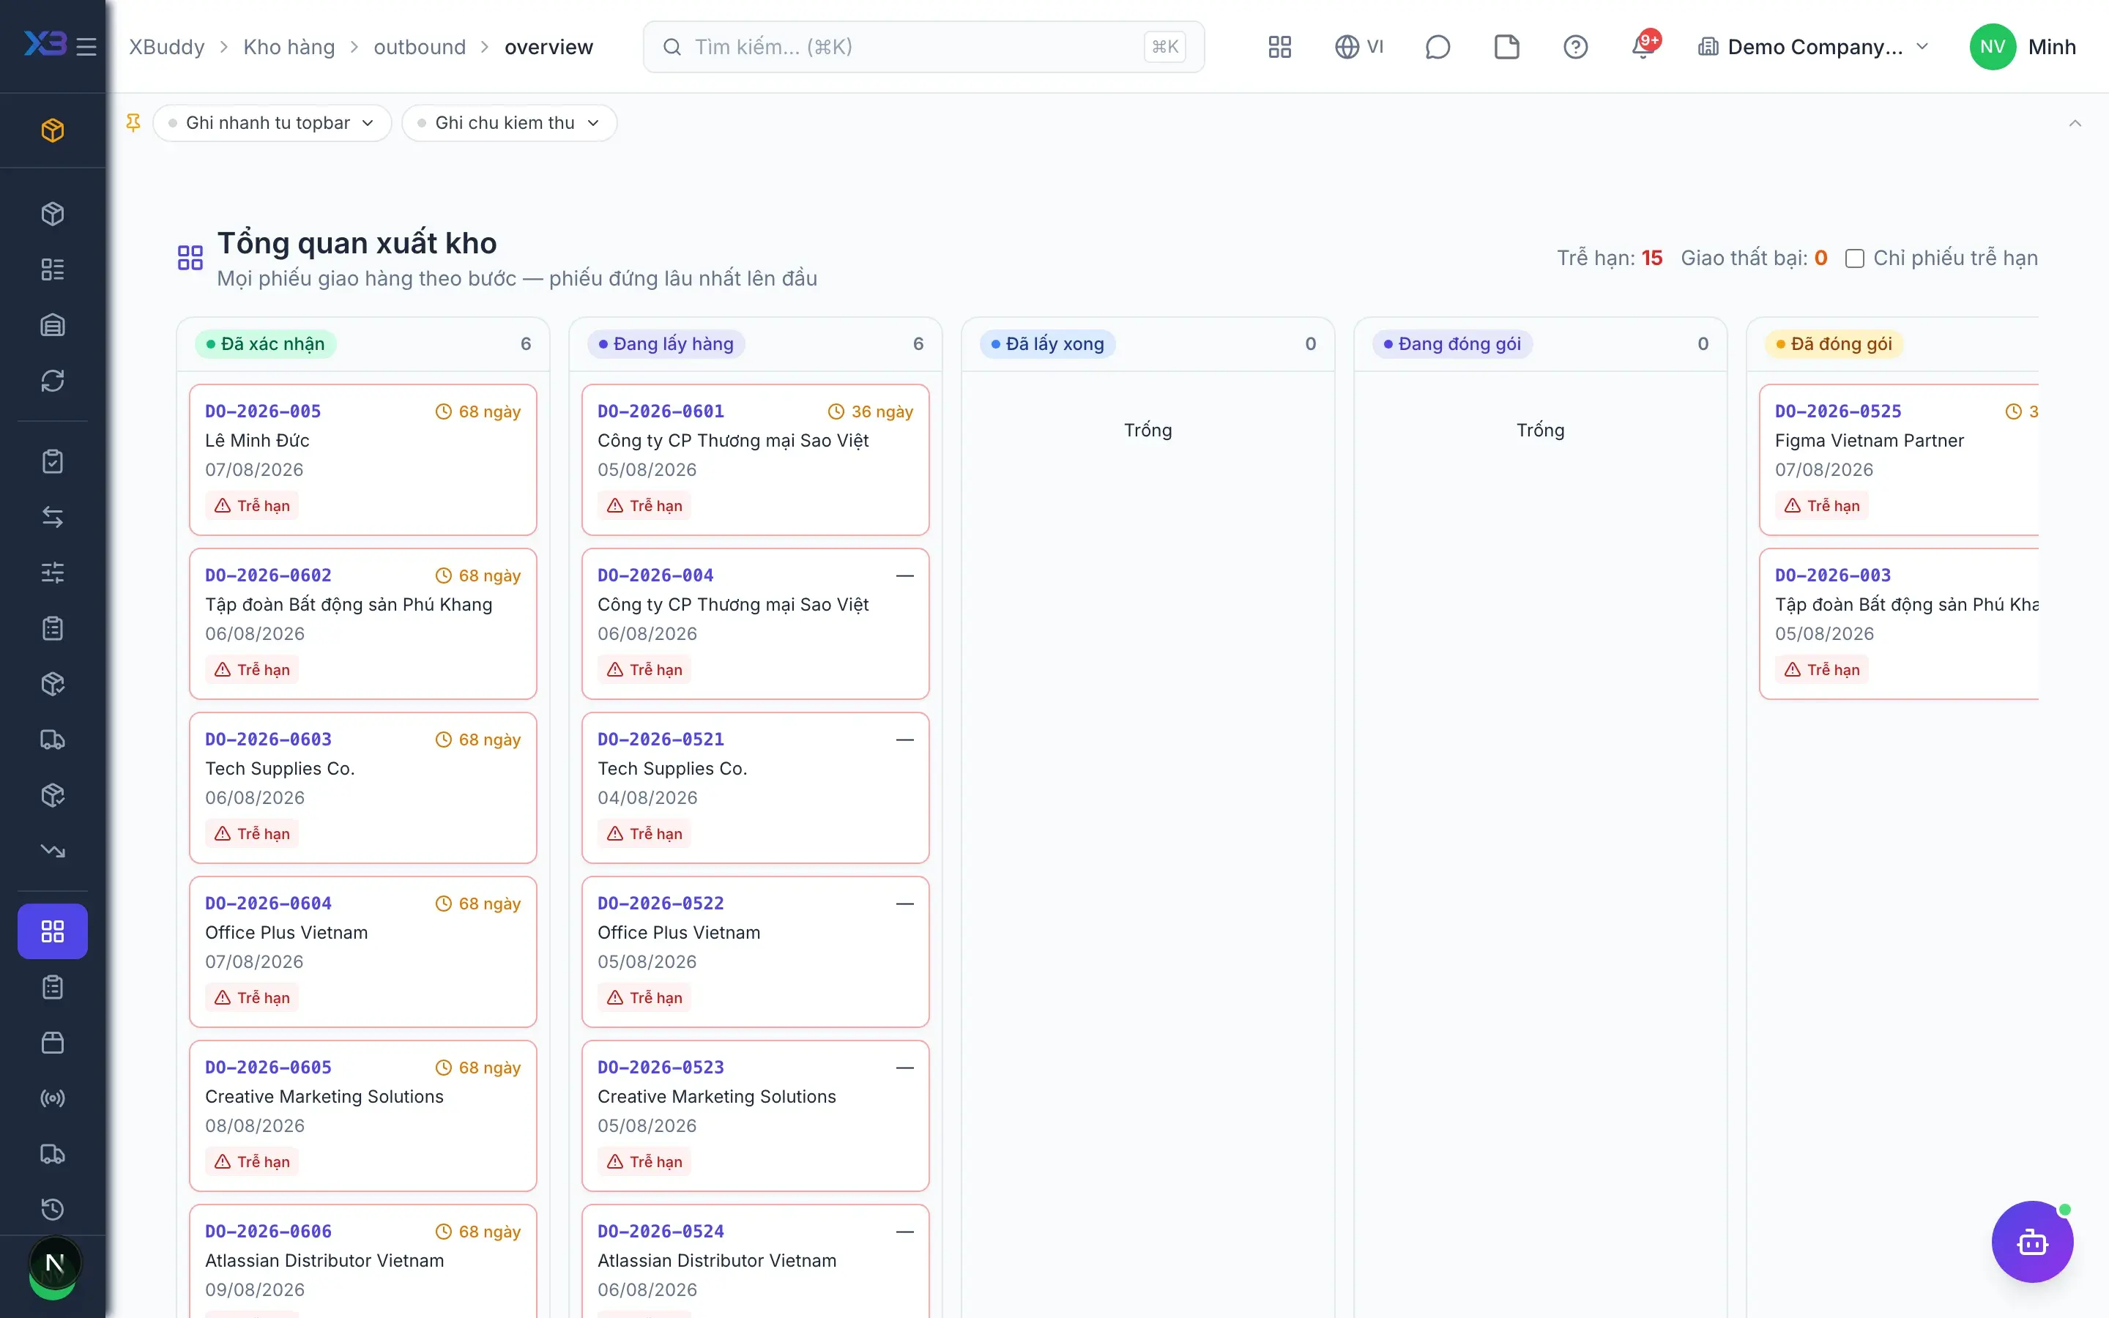This screenshot has width=2109, height=1318.
Task: Open the apps grid icon in topbar
Action: point(1279,46)
